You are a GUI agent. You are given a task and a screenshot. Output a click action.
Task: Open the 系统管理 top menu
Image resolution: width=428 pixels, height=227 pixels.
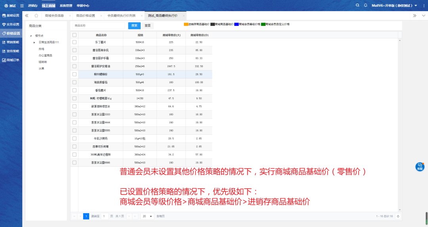(x=66, y=6)
